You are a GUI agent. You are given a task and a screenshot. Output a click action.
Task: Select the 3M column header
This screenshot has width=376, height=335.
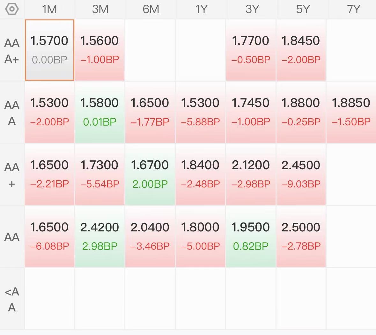pyautogui.click(x=100, y=9)
